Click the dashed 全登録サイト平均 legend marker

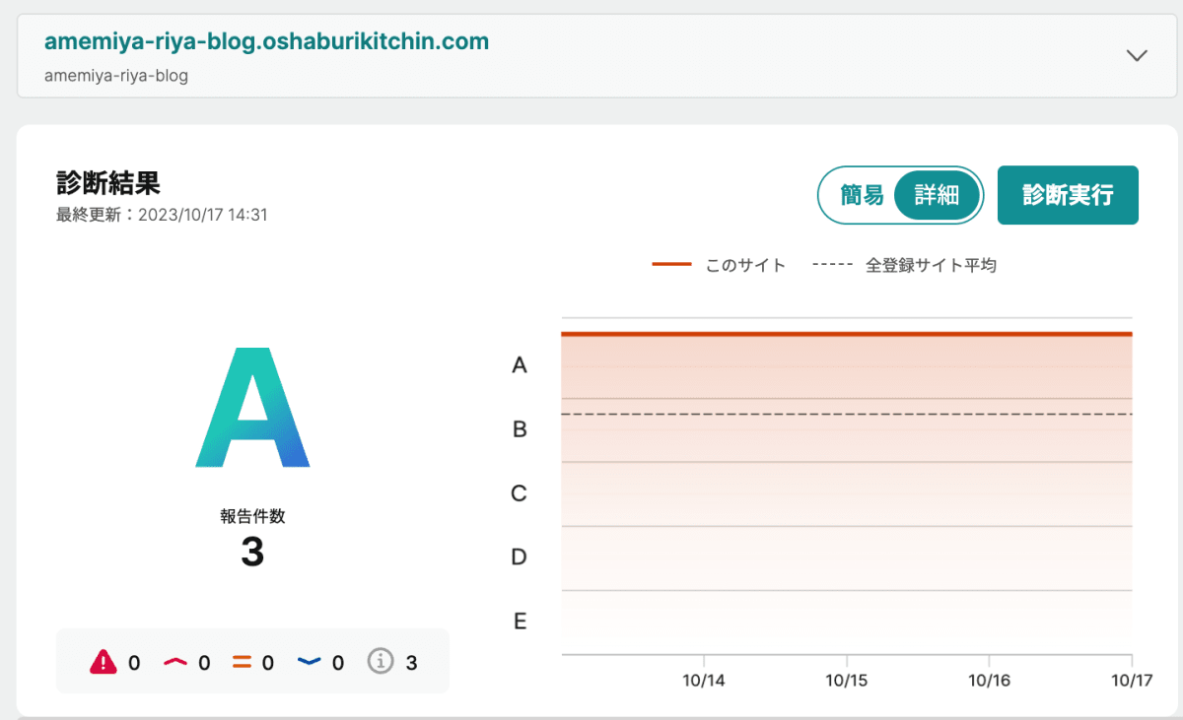832,265
